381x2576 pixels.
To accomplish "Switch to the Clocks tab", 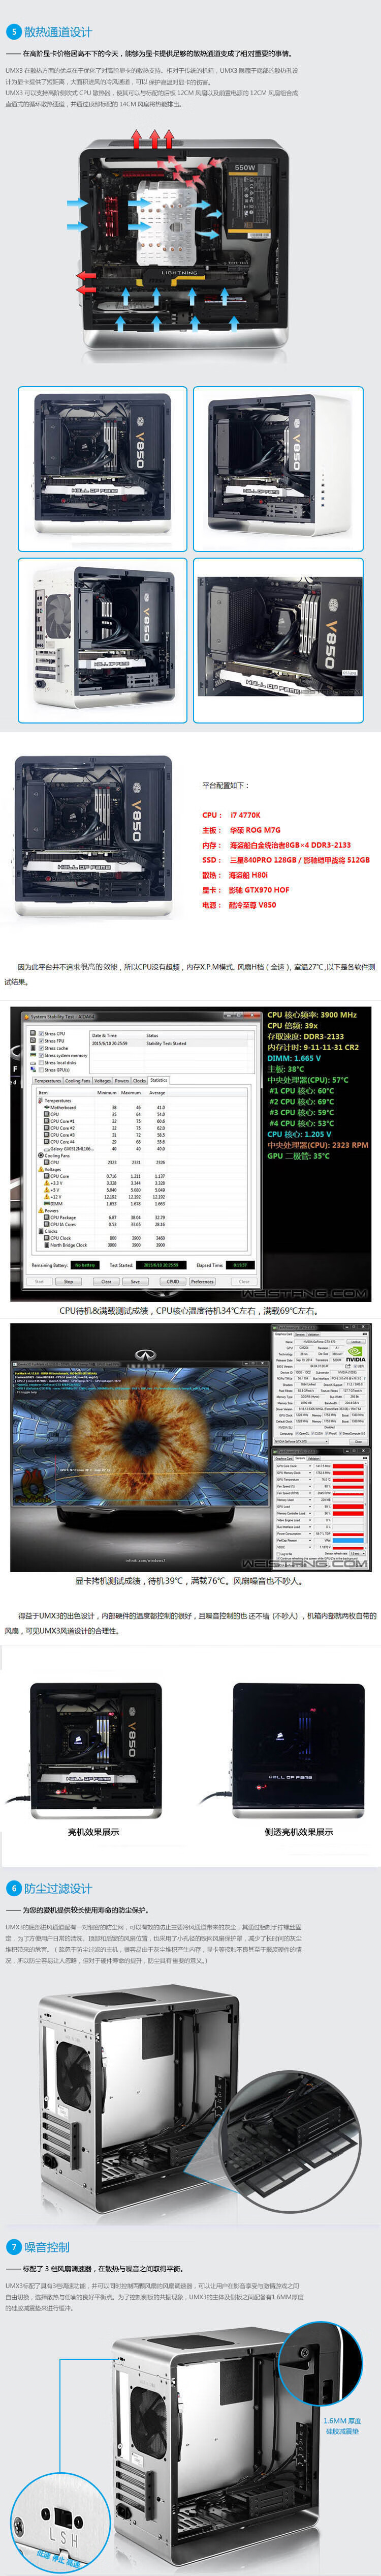I will (140, 1081).
